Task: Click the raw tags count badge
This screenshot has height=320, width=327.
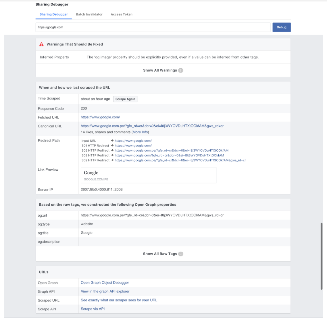Action: (x=180, y=254)
